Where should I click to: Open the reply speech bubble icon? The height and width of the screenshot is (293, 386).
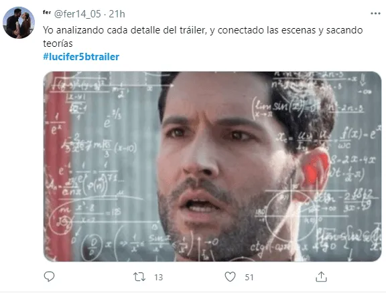[49, 276]
